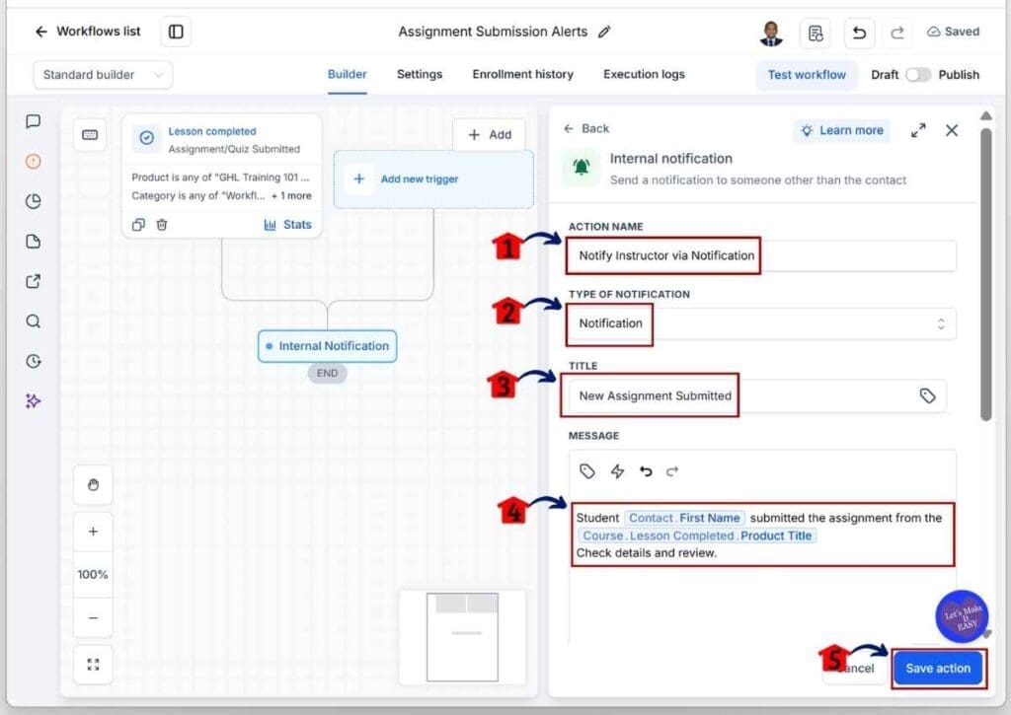This screenshot has width=1011, height=715.
Task: Open the search icon in left sidebar
Action: 33,322
